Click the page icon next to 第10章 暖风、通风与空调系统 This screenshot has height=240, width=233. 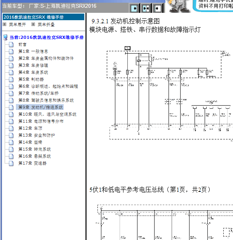11,114
